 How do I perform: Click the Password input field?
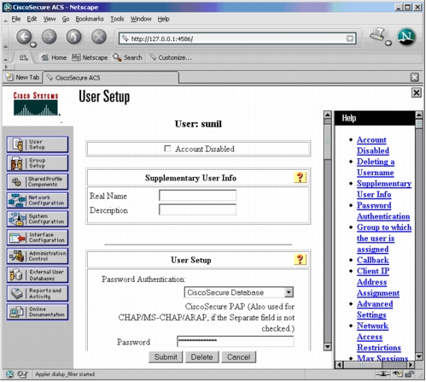tap(236, 341)
